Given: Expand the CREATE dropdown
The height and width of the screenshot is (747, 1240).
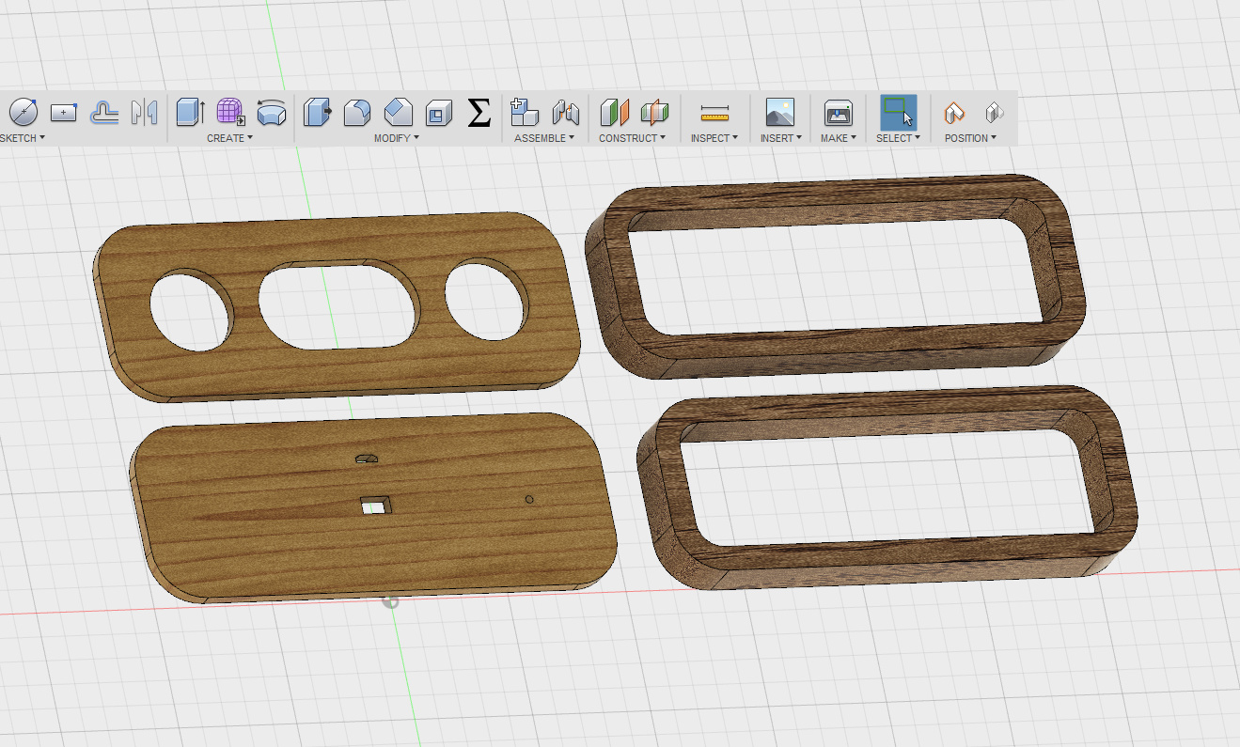Looking at the screenshot, I should [230, 138].
